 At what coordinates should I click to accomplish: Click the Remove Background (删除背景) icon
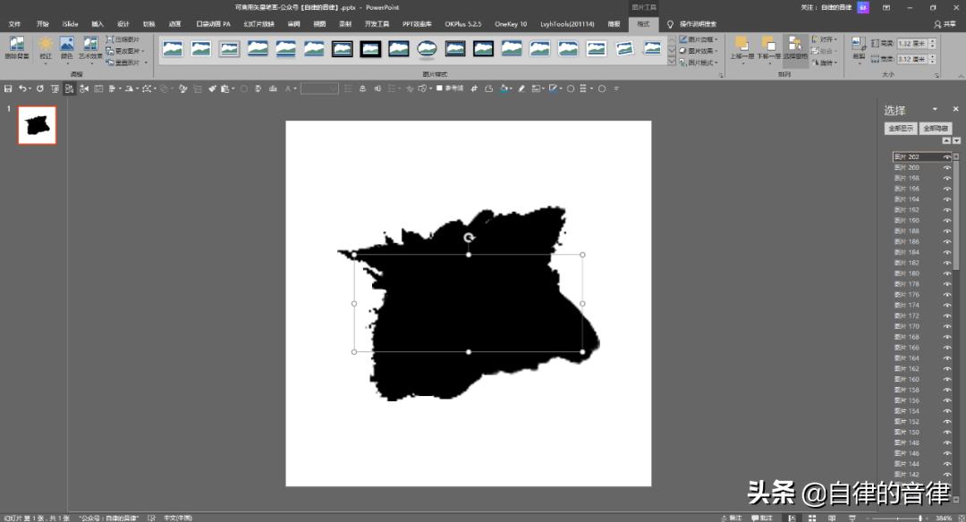(x=17, y=45)
